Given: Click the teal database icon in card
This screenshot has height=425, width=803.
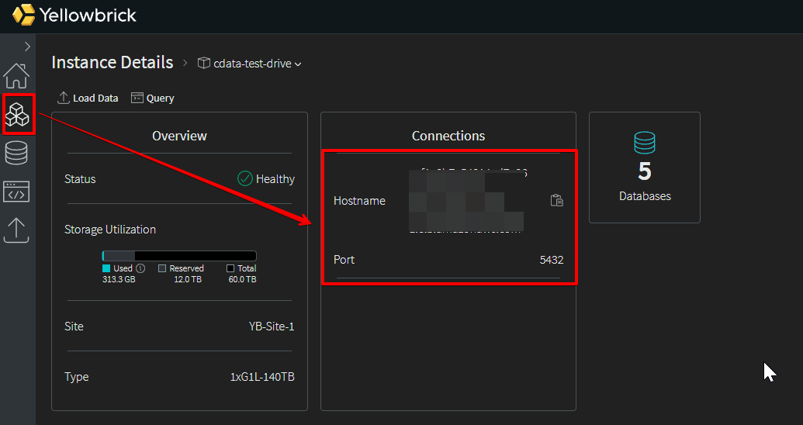Looking at the screenshot, I should (644, 143).
